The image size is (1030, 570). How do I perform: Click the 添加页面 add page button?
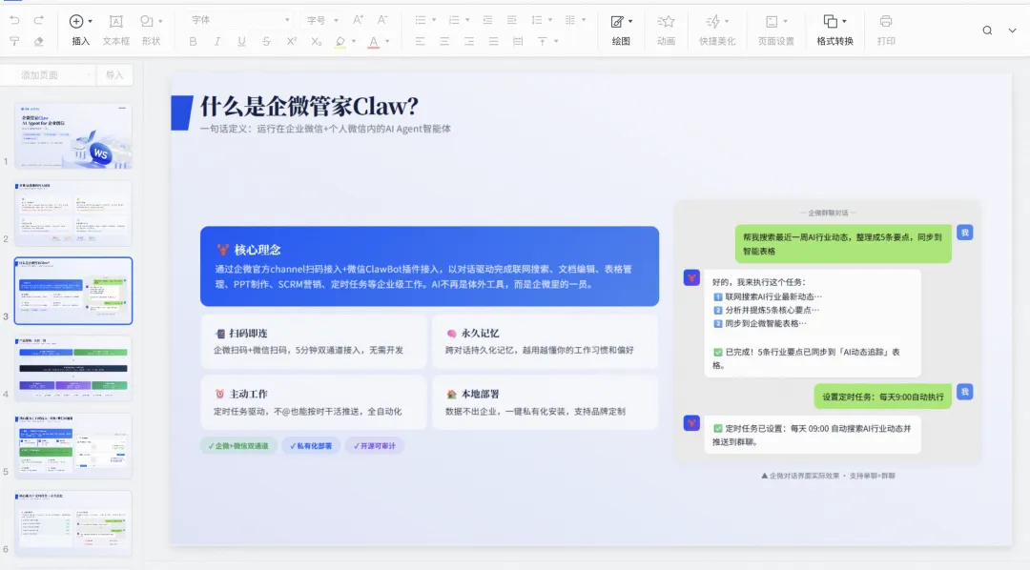pos(46,75)
